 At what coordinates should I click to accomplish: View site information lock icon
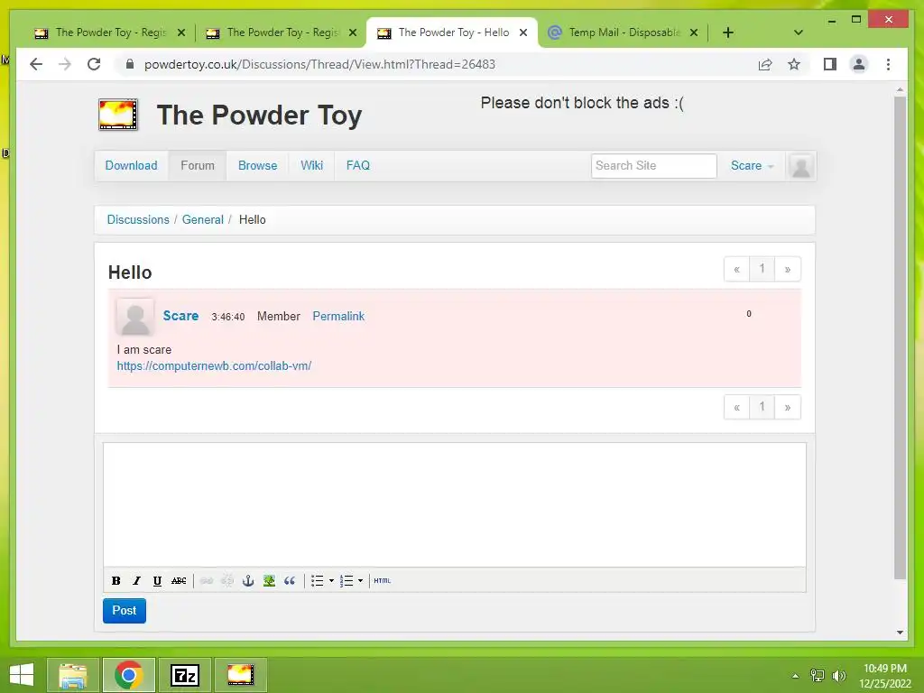click(130, 64)
